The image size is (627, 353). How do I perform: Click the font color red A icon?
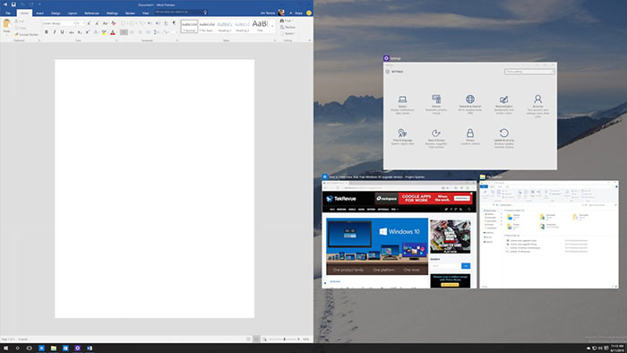point(113,32)
